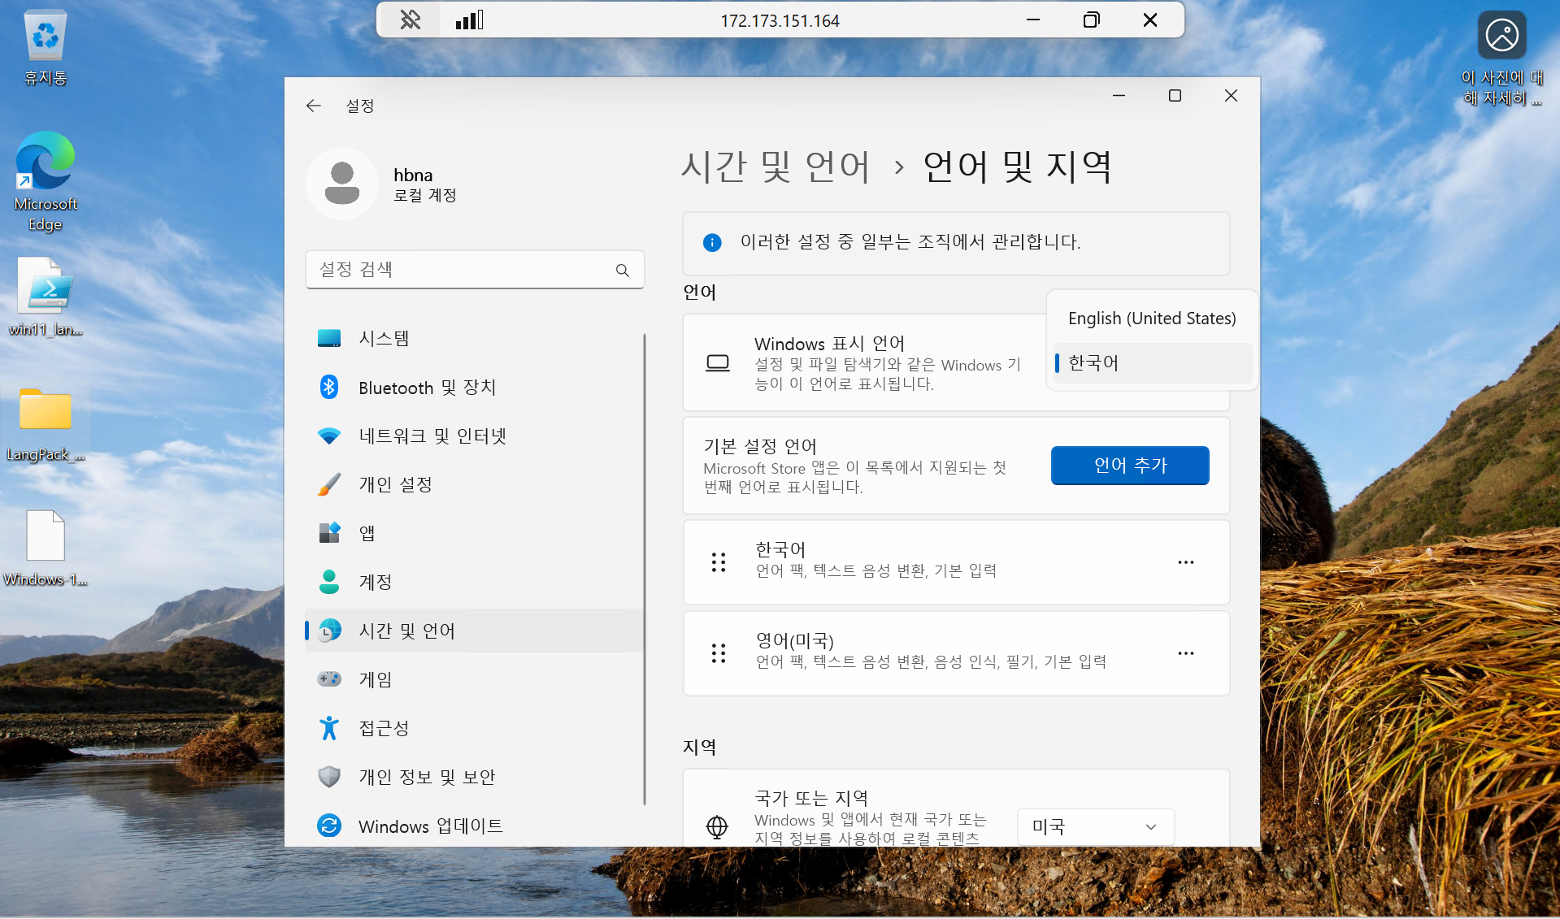The image size is (1560, 919).
Task: Click the globe icon beside 국가 또는 지역
Action: tap(717, 827)
